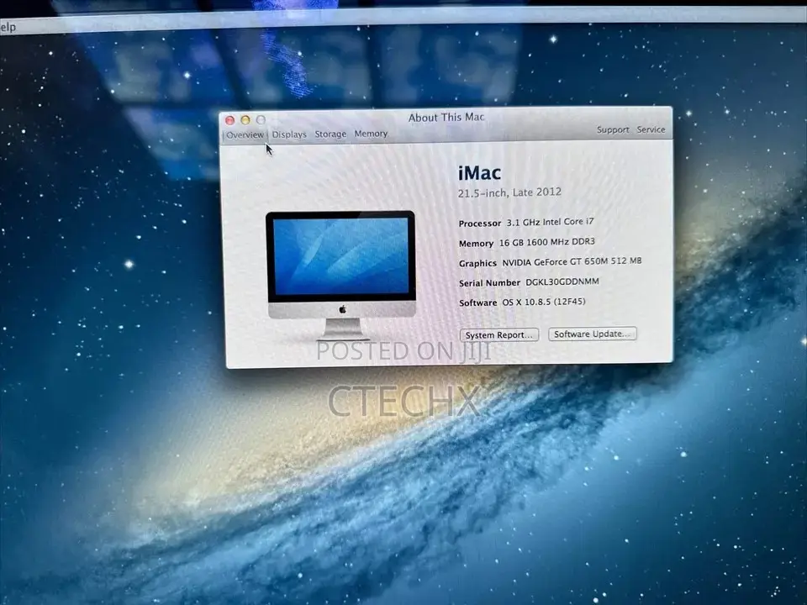
Task: Open System Report
Action: click(x=499, y=335)
